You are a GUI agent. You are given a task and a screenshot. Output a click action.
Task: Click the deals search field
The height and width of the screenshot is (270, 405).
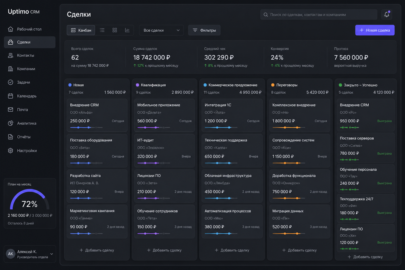click(319, 15)
